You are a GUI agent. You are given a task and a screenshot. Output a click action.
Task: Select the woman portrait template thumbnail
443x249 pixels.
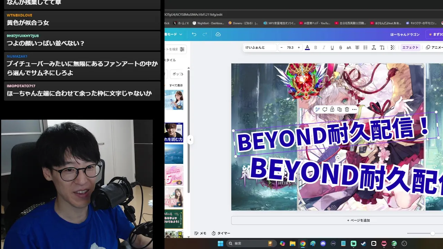(x=174, y=100)
